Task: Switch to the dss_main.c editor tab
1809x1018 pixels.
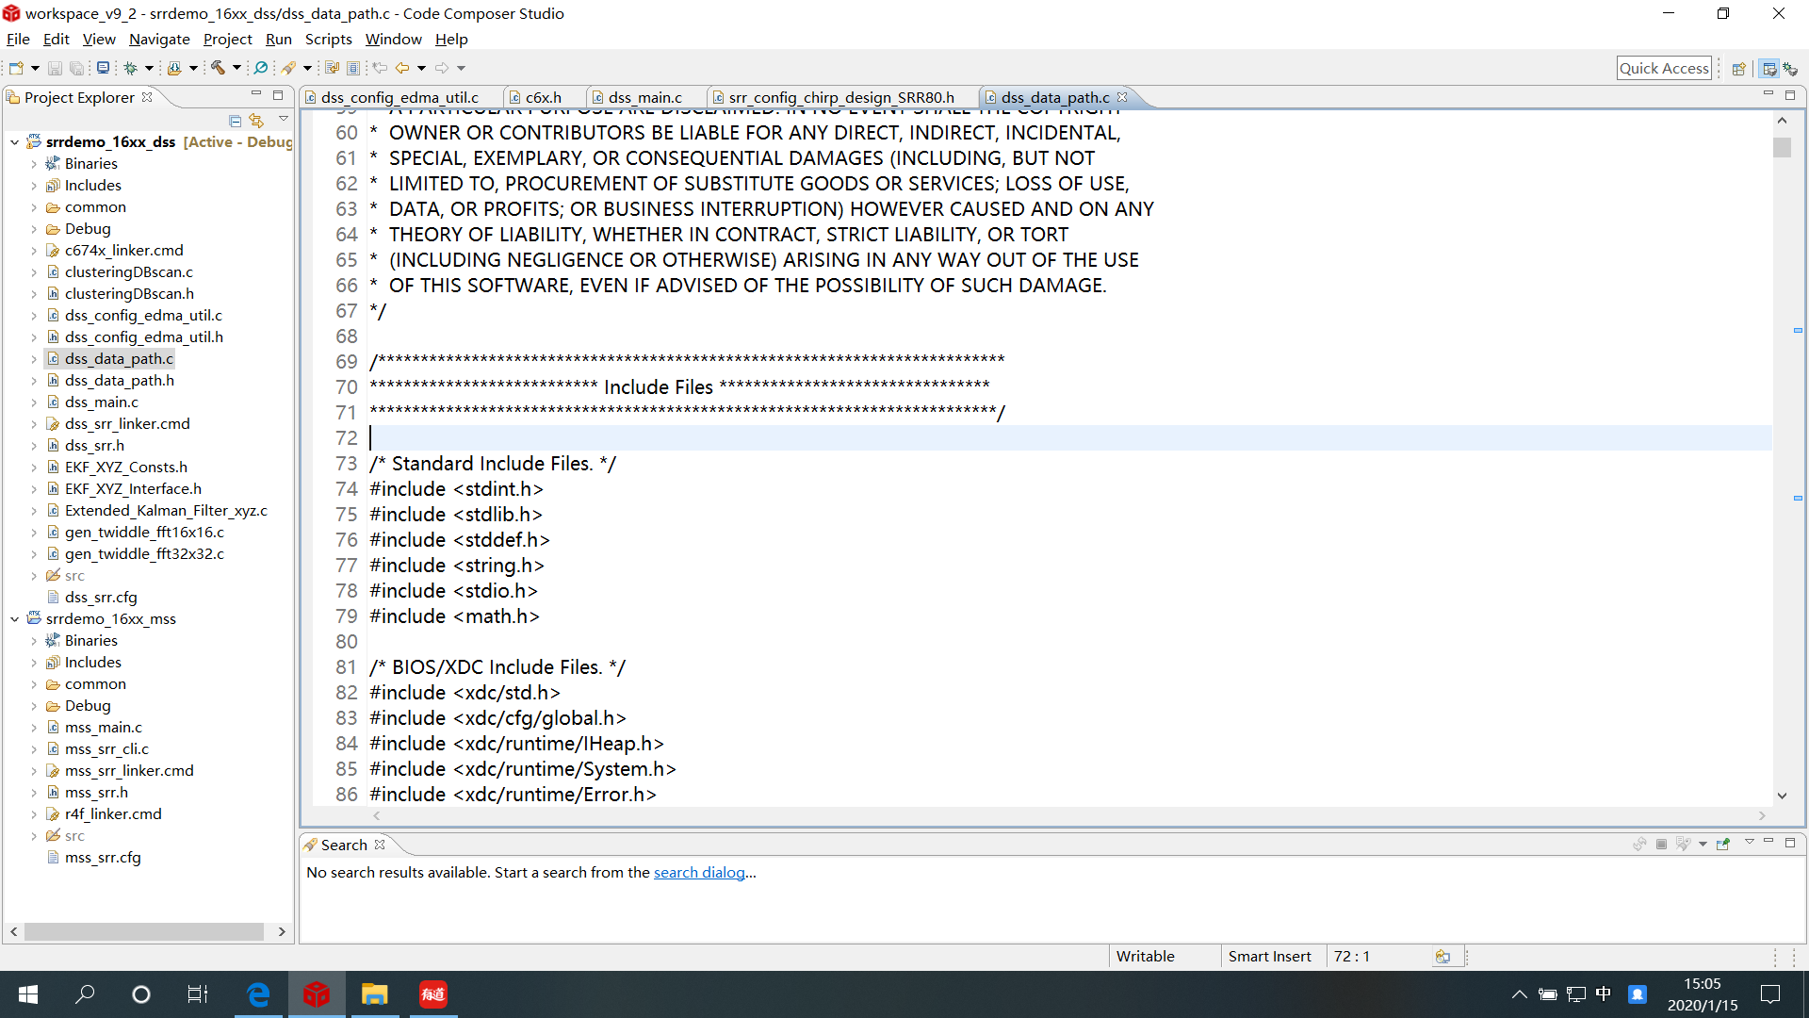Action: tap(646, 97)
